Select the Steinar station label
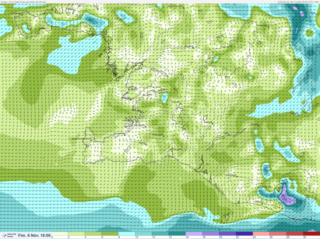The height and width of the screenshot is (239, 320). tap(258, 202)
